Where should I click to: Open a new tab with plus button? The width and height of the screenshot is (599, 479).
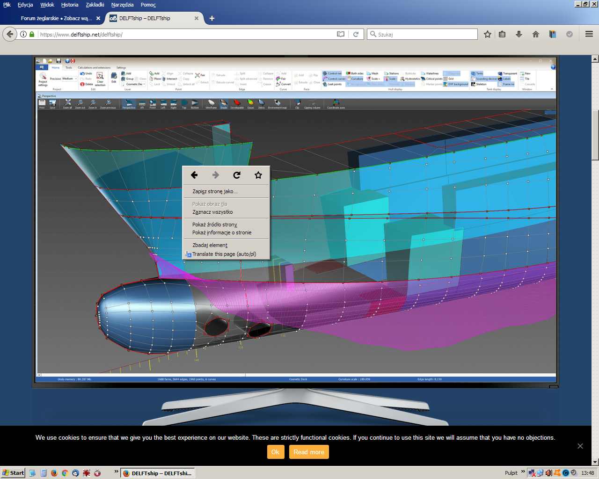[x=212, y=18]
